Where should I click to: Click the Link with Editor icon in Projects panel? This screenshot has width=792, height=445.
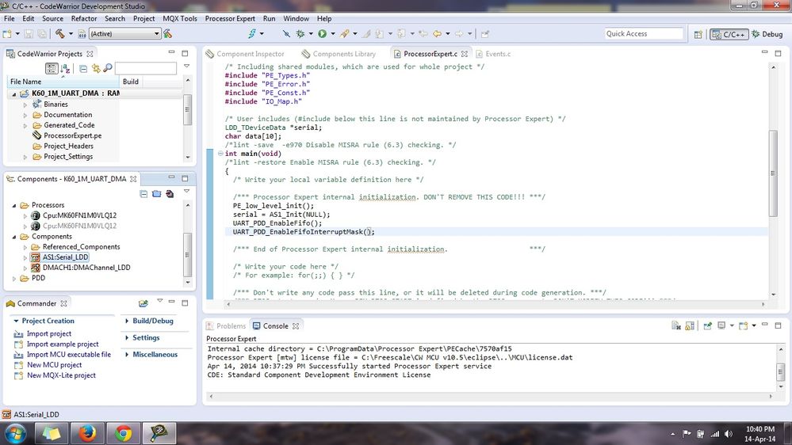95,68
